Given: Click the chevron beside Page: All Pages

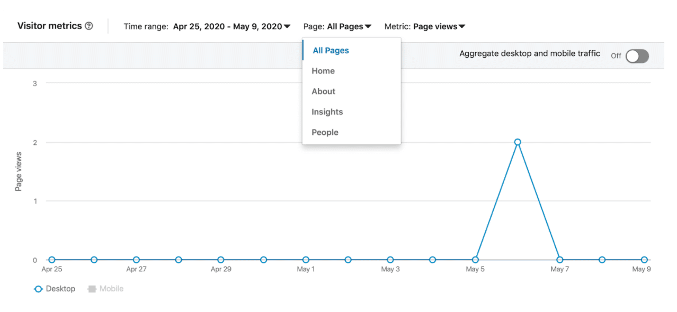Looking at the screenshot, I should pos(368,26).
